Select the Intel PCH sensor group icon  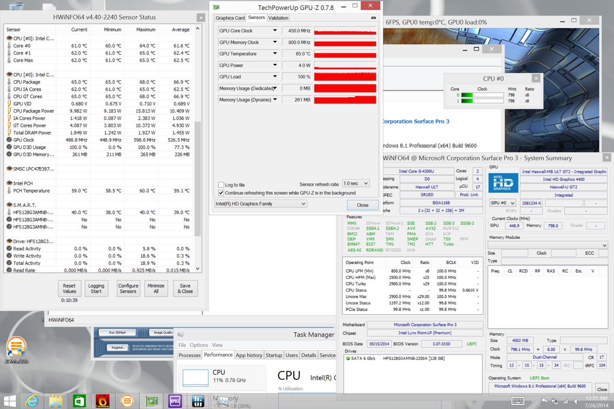click(x=9, y=183)
